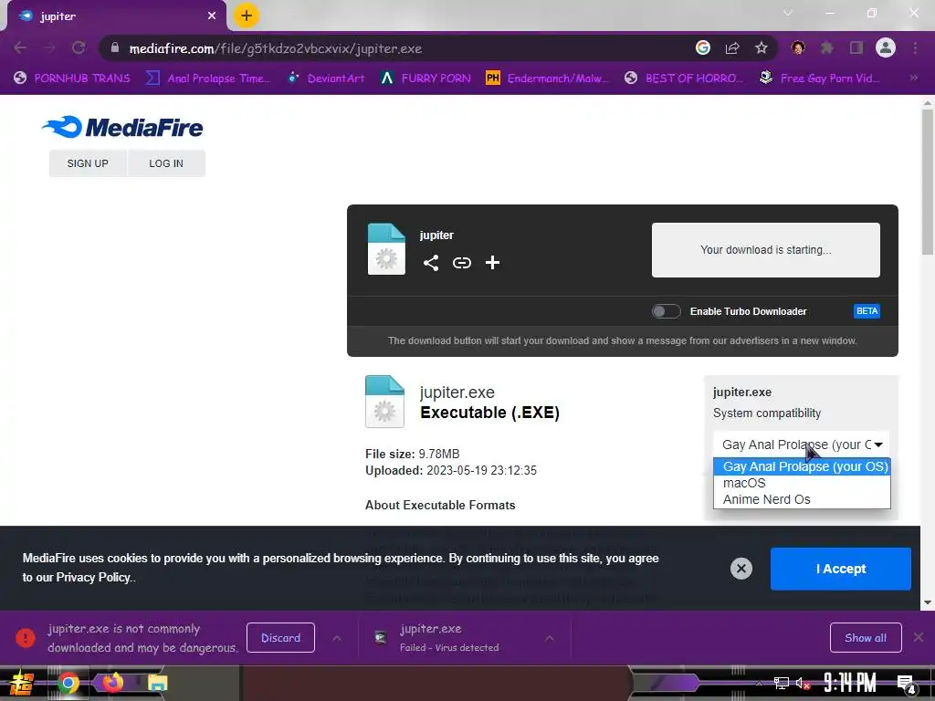The width and height of the screenshot is (935, 701).
Task: Close the downloads bar
Action: tap(919, 638)
